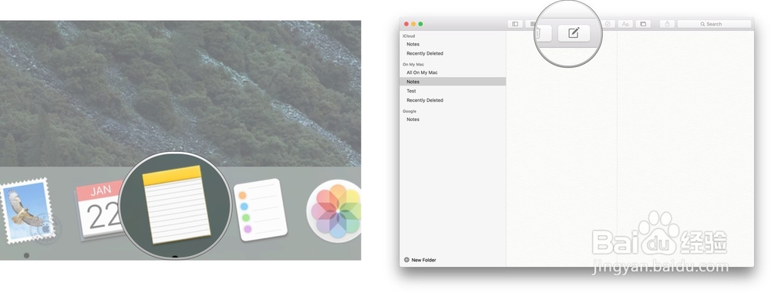Minimize the Notes window with yellow button
Image resolution: width=771 pixels, height=293 pixels.
(x=413, y=24)
